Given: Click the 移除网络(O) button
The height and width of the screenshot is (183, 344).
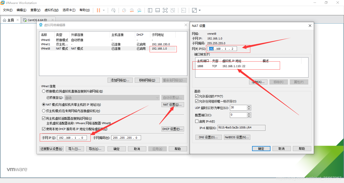Looking at the screenshot, I should tap(147, 80).
